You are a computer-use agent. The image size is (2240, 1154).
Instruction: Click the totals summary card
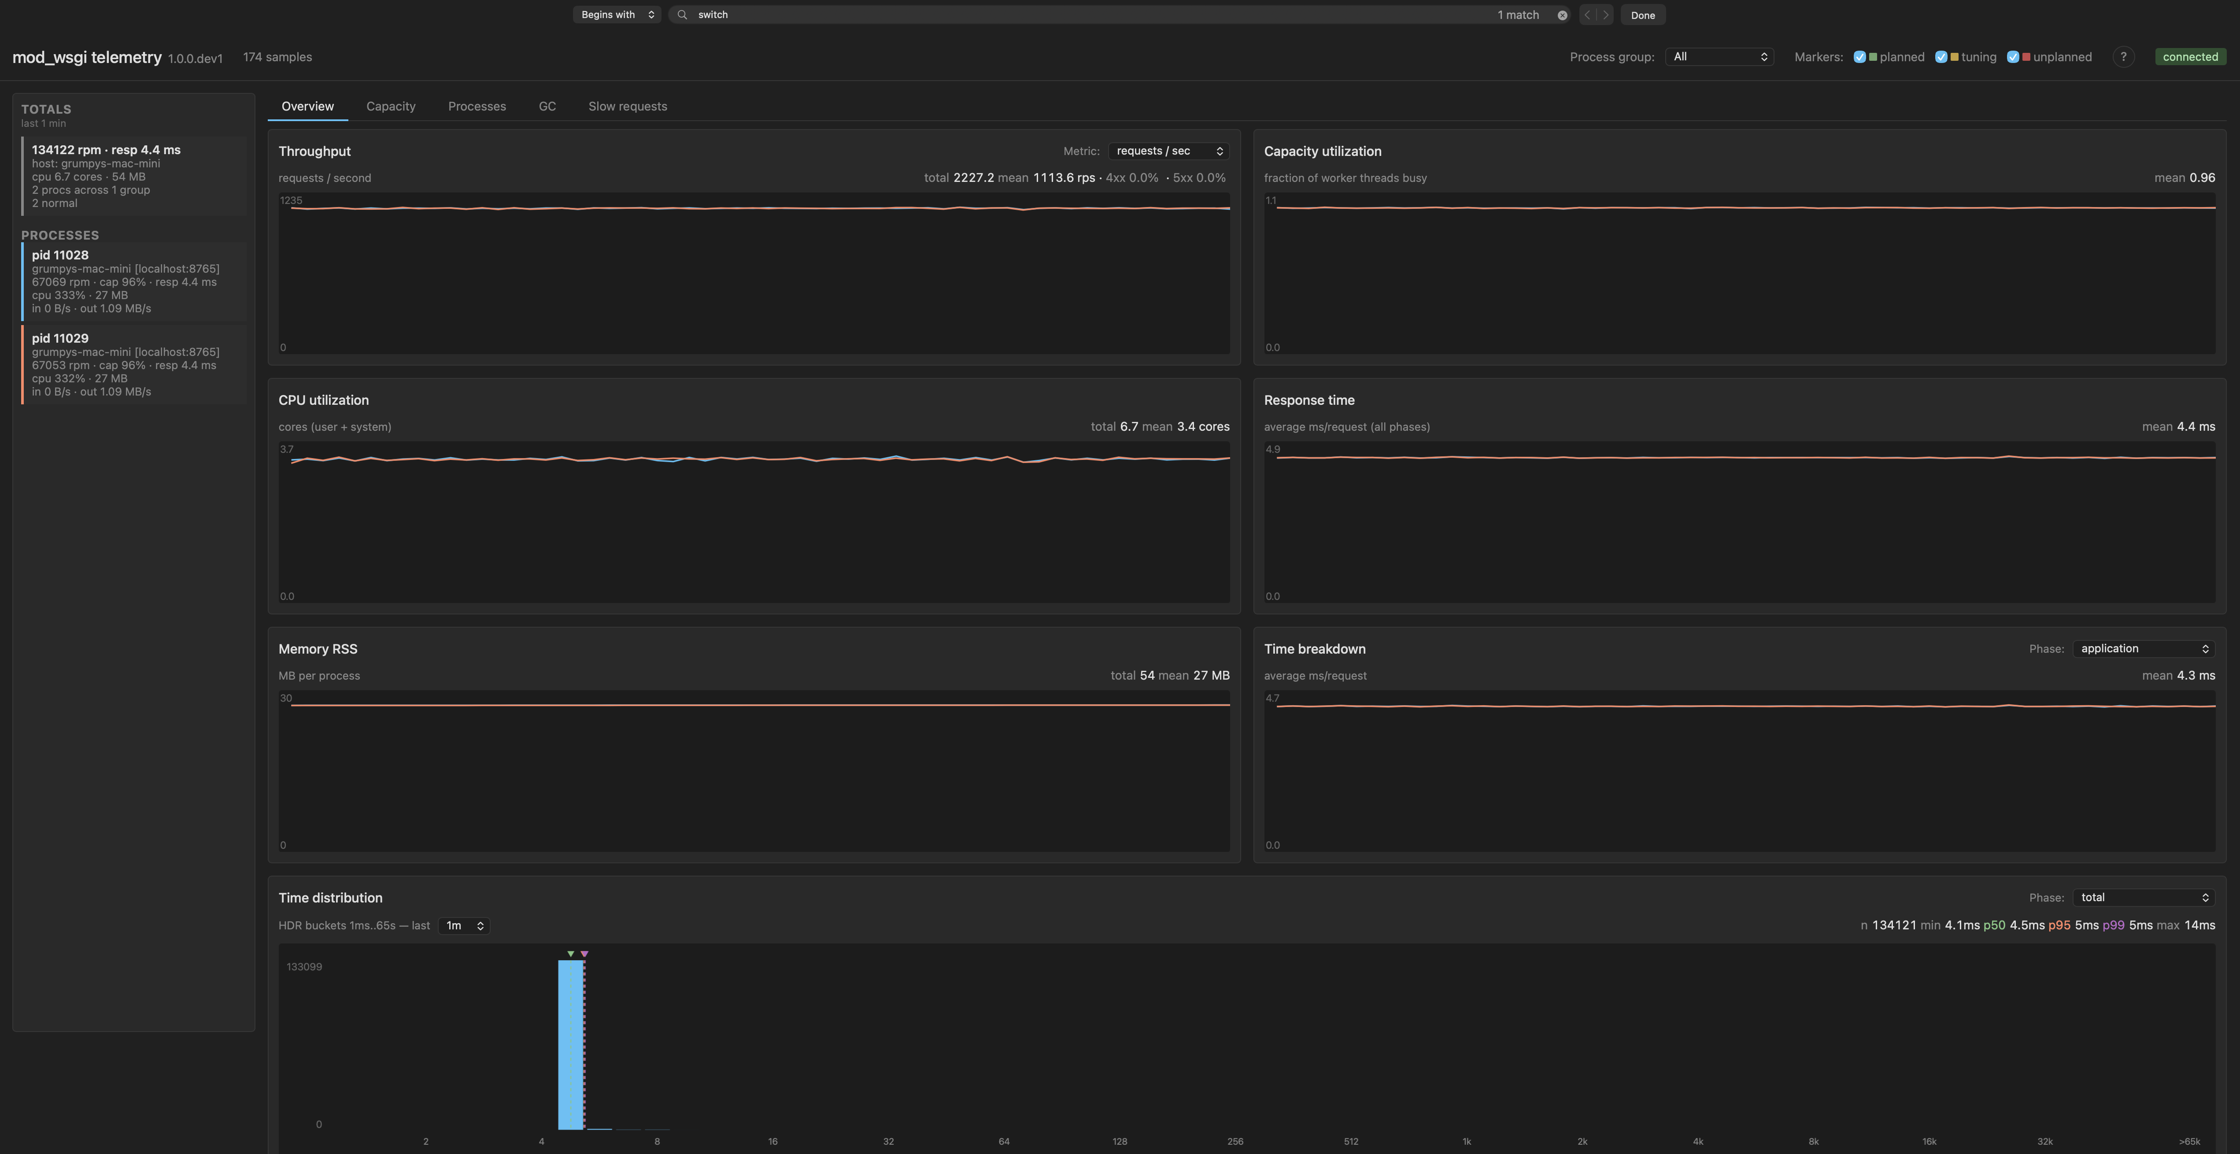[x=134, y=176]
